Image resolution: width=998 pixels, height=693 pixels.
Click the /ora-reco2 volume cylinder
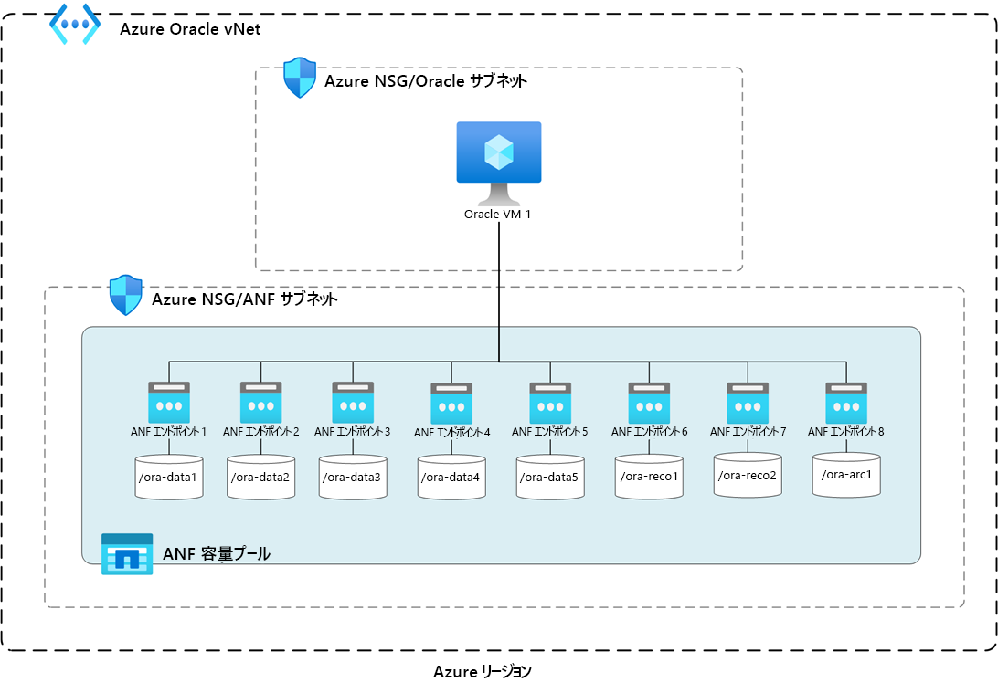point(748,475)
